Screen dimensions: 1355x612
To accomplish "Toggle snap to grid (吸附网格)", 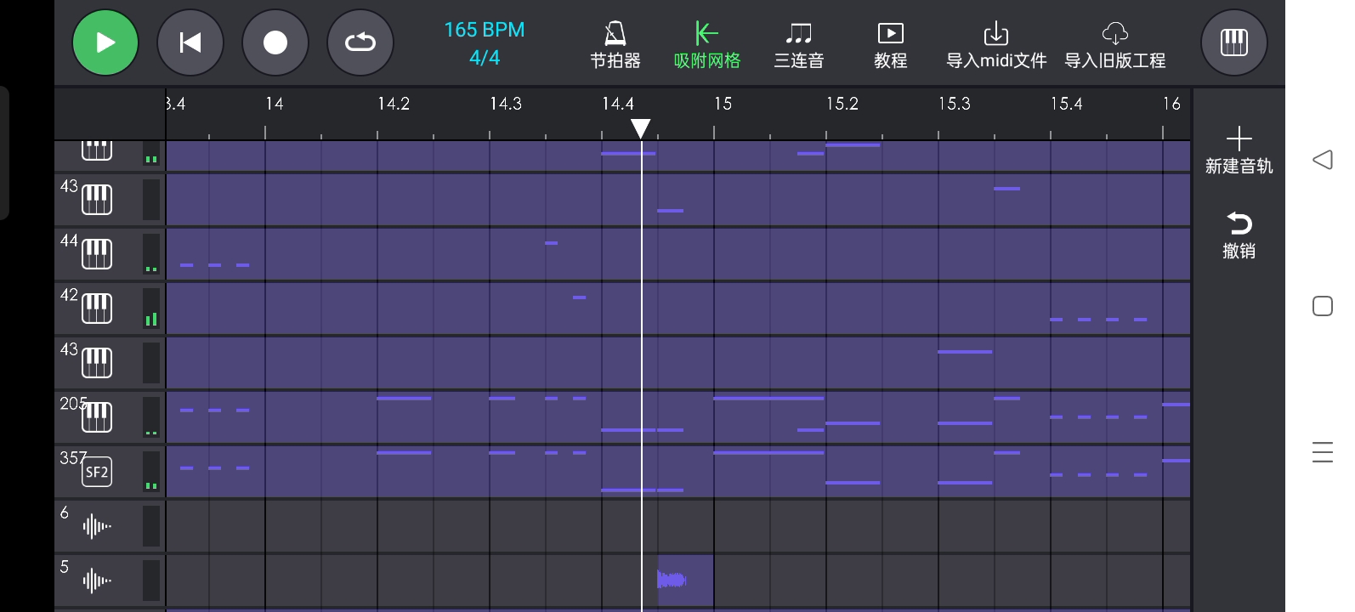I will (x=707, y=46).
